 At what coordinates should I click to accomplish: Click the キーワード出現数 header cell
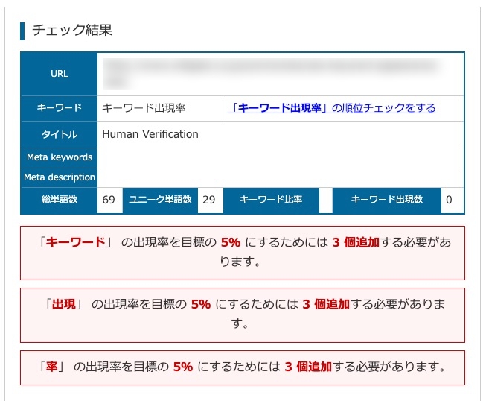pyautogui.click(x=387, y=200)
